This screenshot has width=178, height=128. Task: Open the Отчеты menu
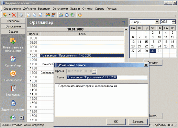(x=87, y=9)
